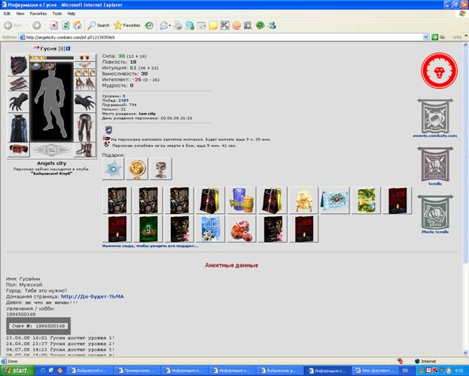Click the green leafy painting gift
This screenshot has width=469, height=376.
pyautogui.click(x=366, y=200)
